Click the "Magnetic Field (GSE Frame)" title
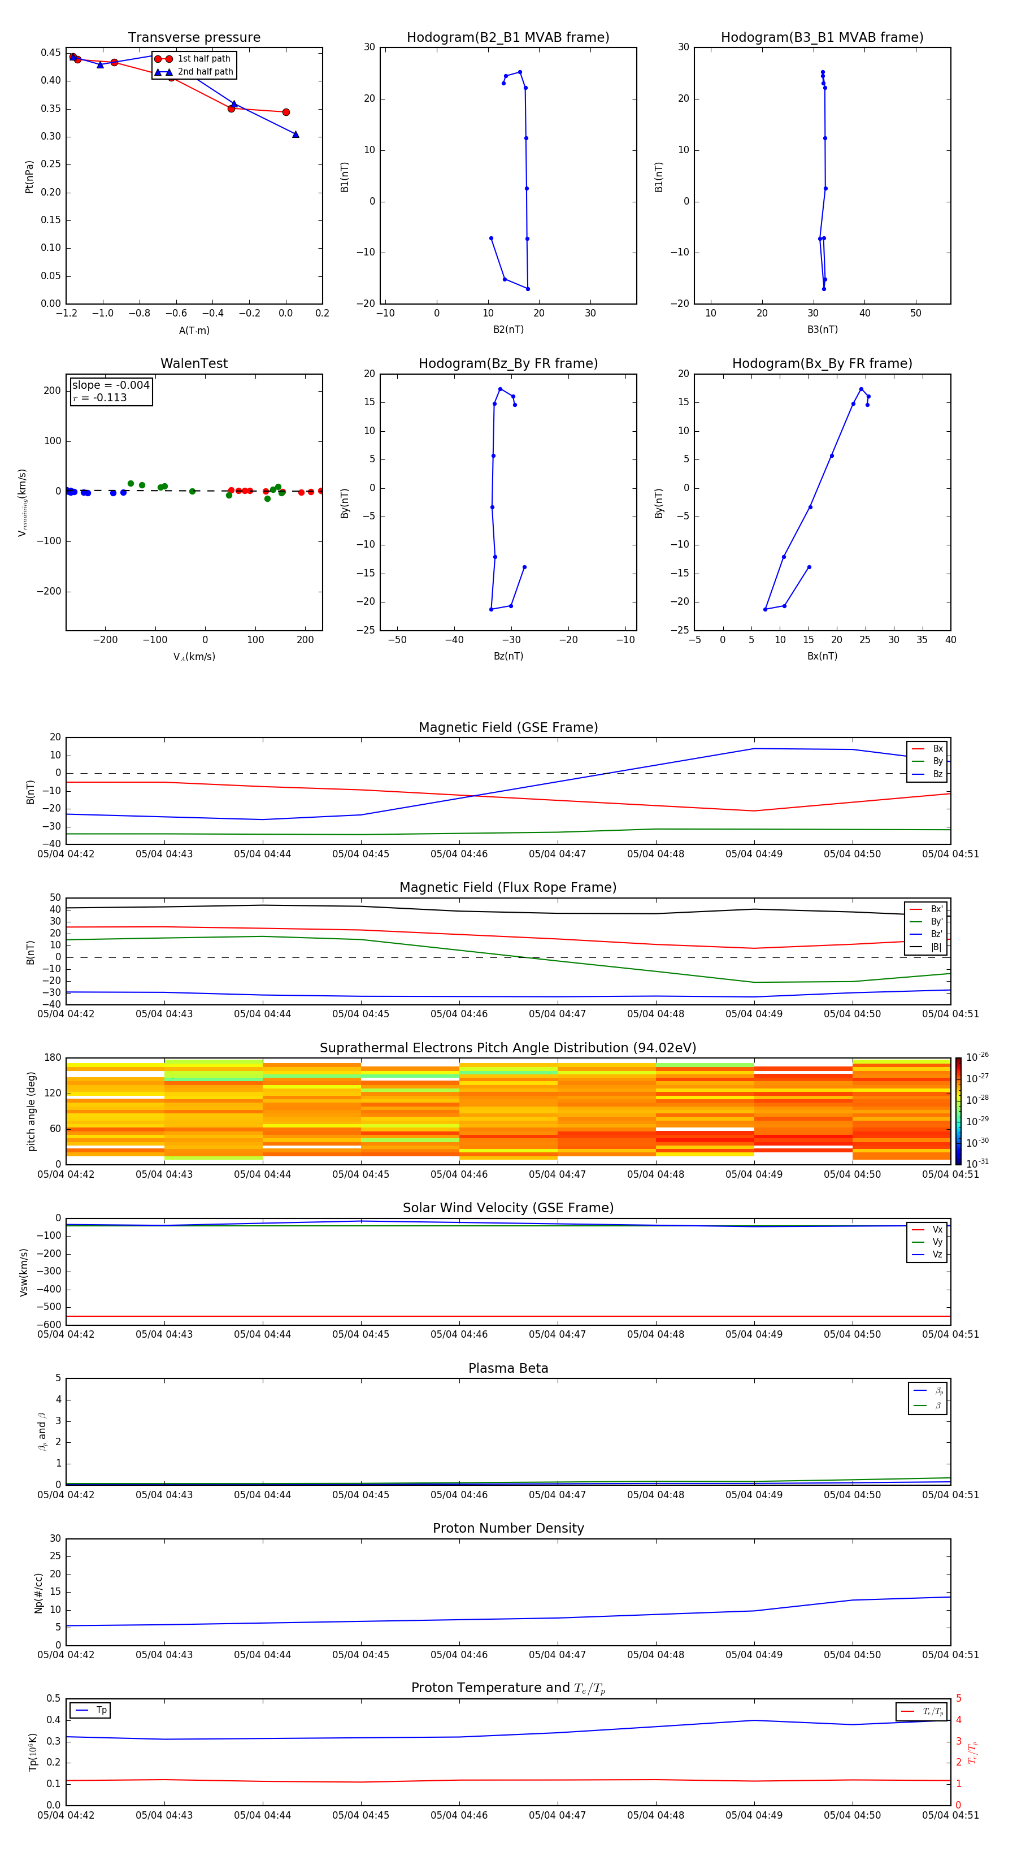Image resolution: width=1017 pixels, height=1865 pixels. [x=508, y=727]
